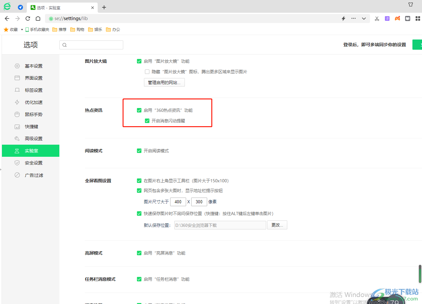
Task: Reload the page with refresh icon
Action: coord(28,18)
